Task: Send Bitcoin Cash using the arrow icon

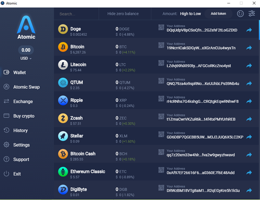Action: 249,155
